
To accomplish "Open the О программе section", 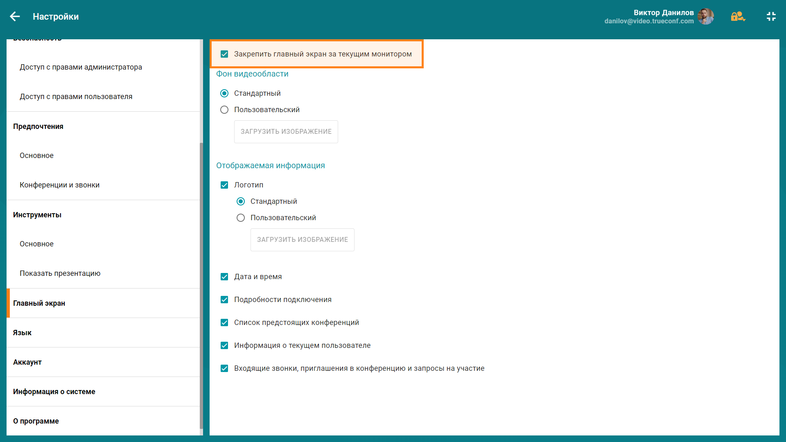I will pos(103,421).
